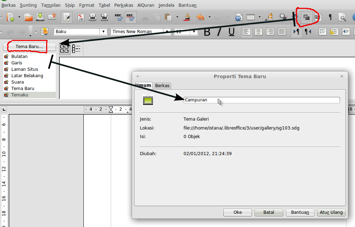This screenshot has width=355, height=227.
Task: Run the spell check tool
Action: 118,17
